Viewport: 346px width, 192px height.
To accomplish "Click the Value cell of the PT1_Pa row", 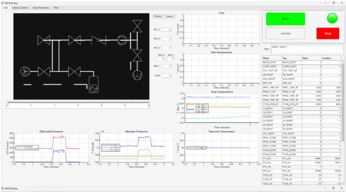I will 312,159.
